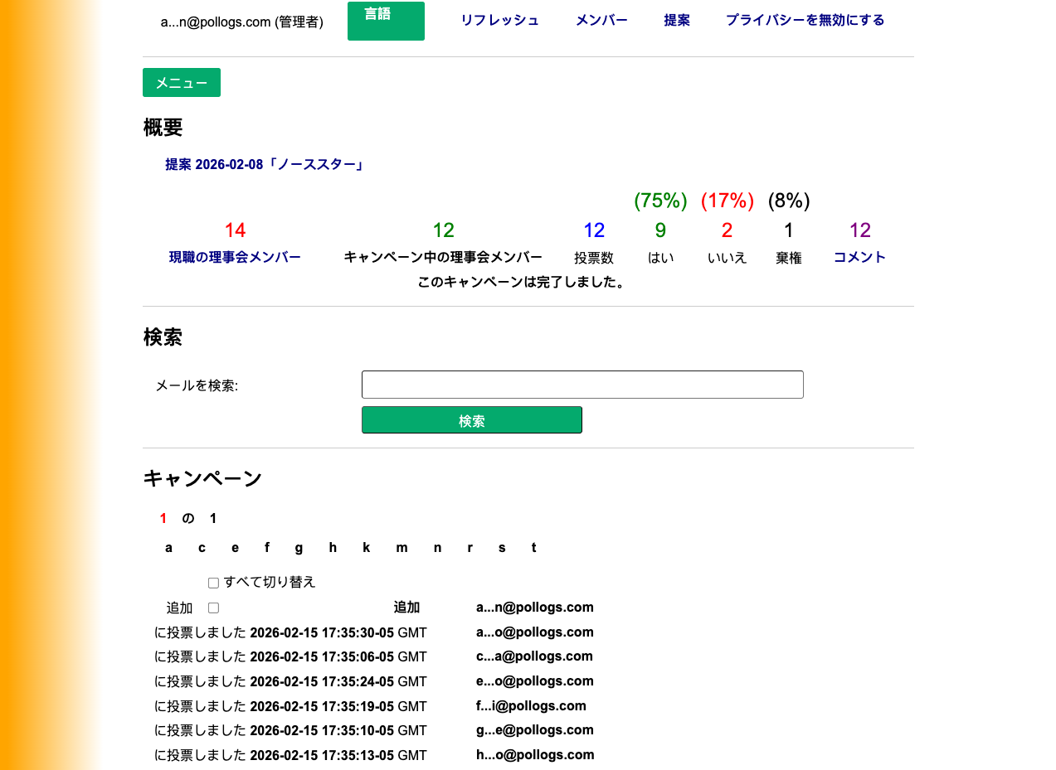Open the 言語 language button
This screenshot has height=770, width=1056.
[385, 20]
